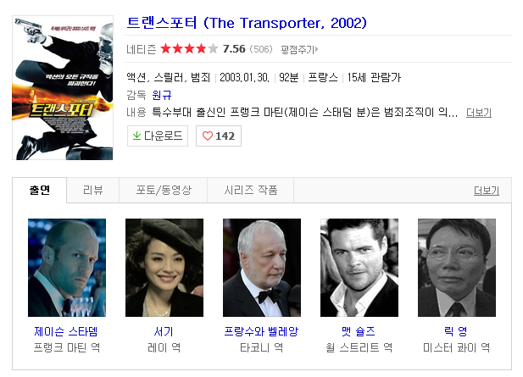Click the 다운로드 download button
Image resolution: width=523 pixels, height=377 pixels.
(x=158, y=136)
